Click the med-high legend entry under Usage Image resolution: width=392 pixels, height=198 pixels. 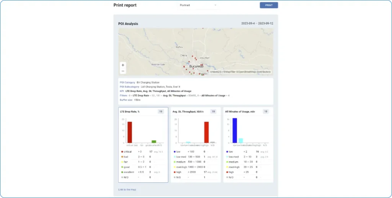(233, 167)
